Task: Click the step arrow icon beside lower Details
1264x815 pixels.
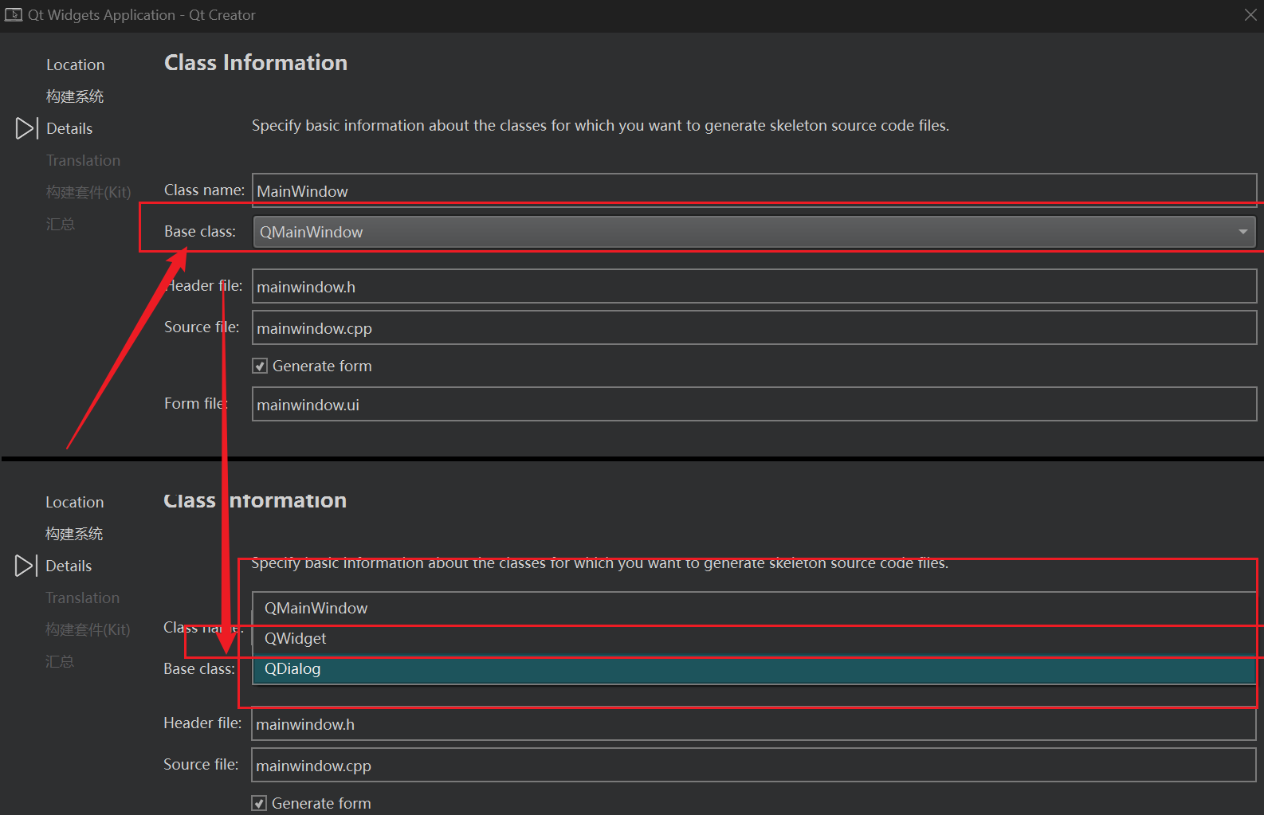Action: click(x=24, y=566)
